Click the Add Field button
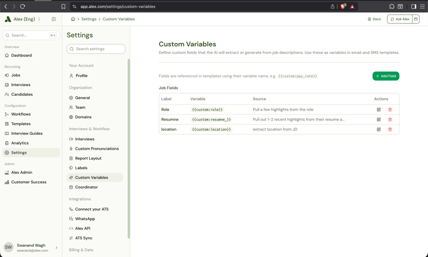Viewport: 428px width, 257px height. click(x=386, y=76)
